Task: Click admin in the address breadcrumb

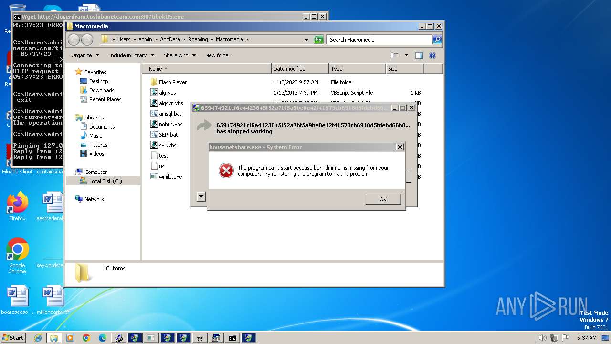Action: (x=145, y=40)
